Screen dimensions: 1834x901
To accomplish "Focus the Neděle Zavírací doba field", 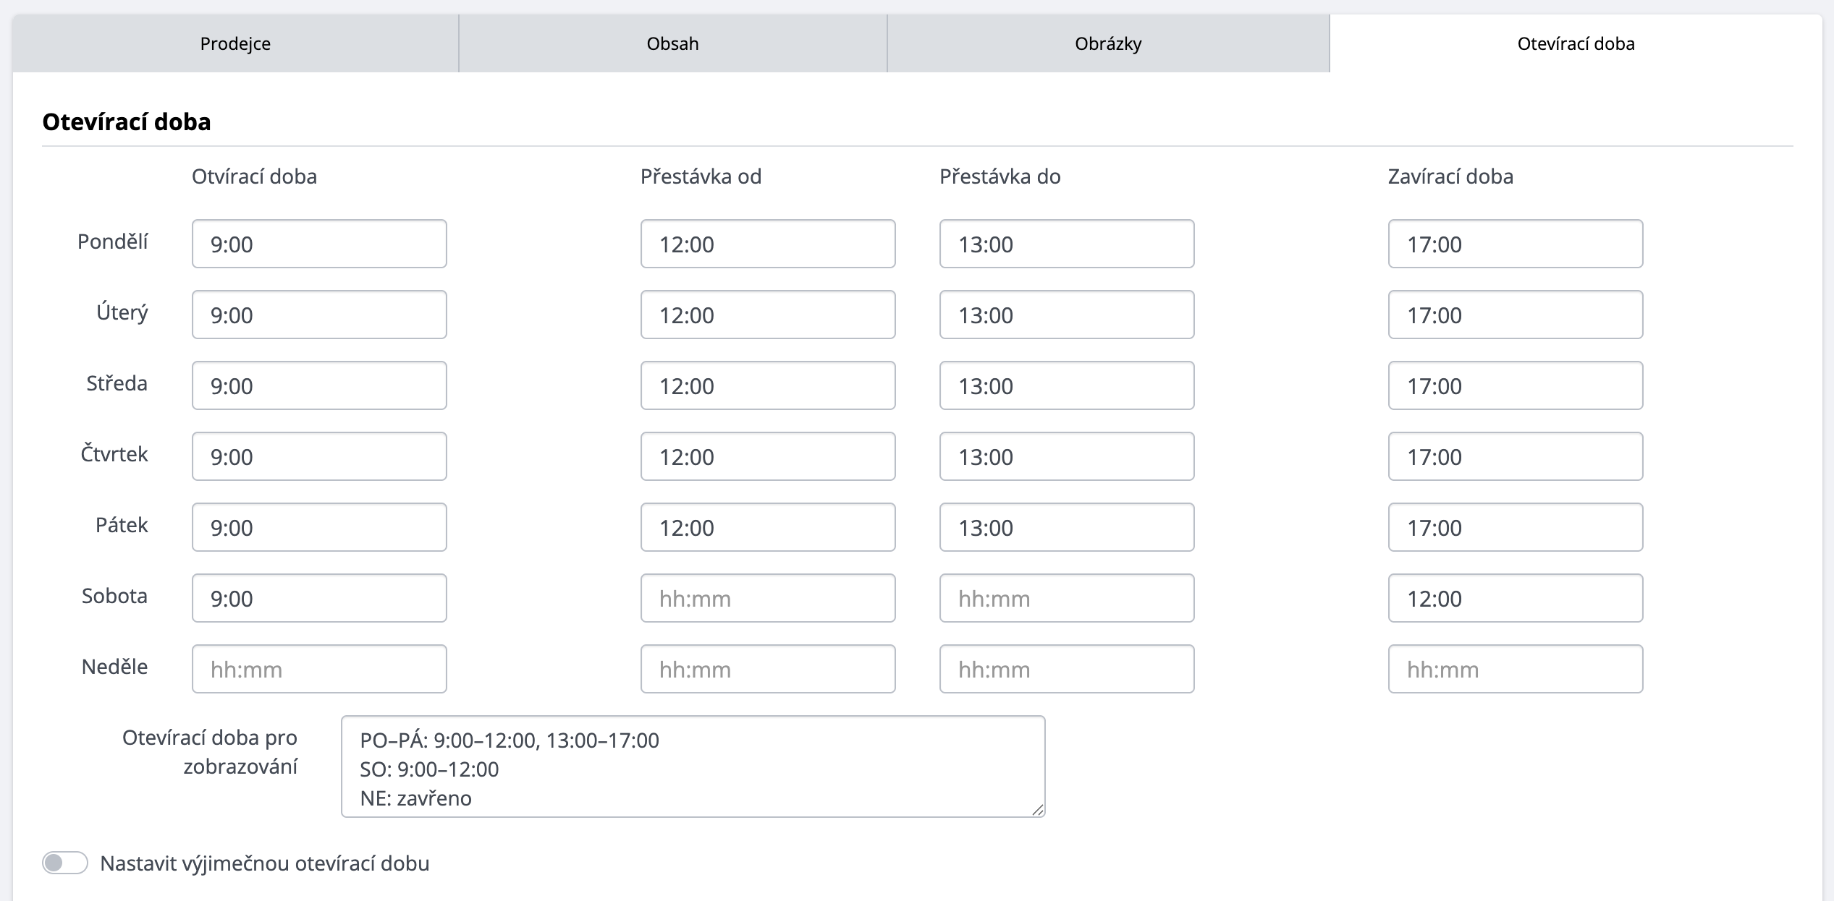I will click(1516, 669).
